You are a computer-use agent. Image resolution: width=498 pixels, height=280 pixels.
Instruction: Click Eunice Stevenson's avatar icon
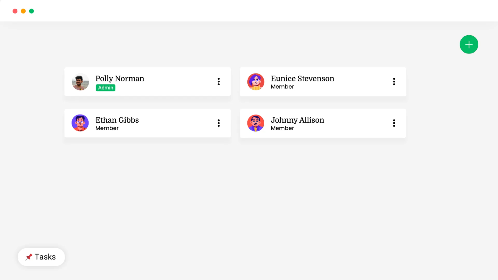[x=256, y=82]
